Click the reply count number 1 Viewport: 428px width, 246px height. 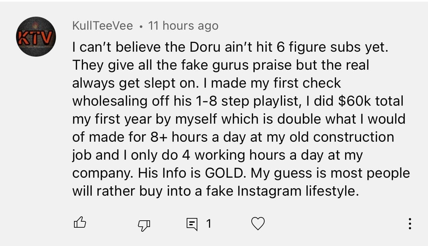pyautogui.click(x=209, y=224)
